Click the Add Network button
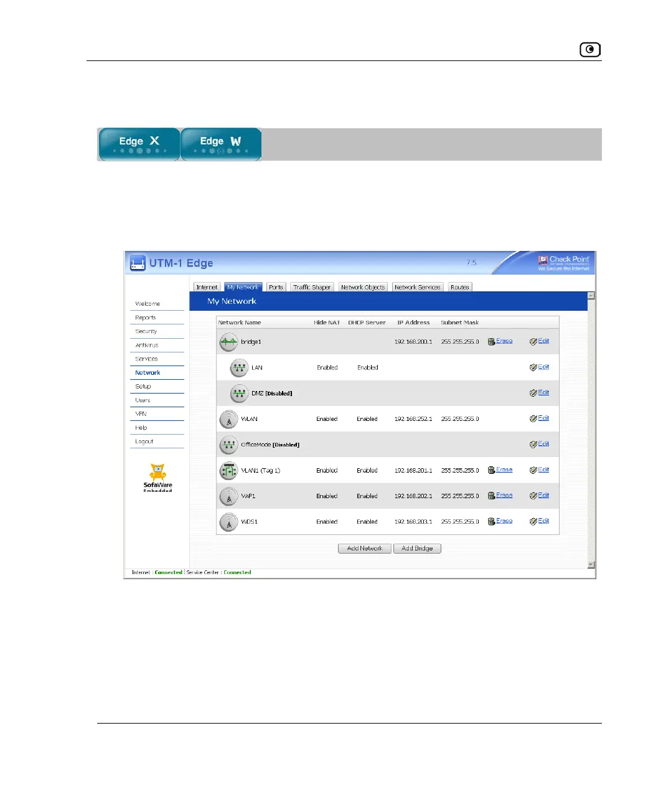This screenshot has height=812, width=671. (365, 549)
